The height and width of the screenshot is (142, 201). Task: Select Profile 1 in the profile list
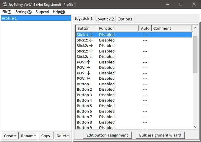point(36,18)
